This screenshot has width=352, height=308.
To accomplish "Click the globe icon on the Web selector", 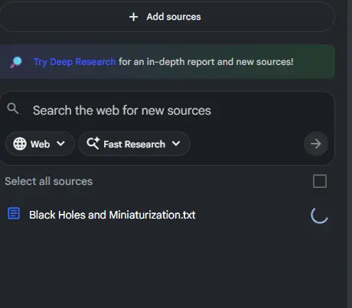I will coord(20,144).
